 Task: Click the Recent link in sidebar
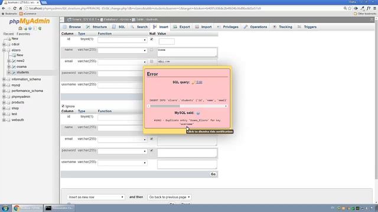[x=8, y=34]
